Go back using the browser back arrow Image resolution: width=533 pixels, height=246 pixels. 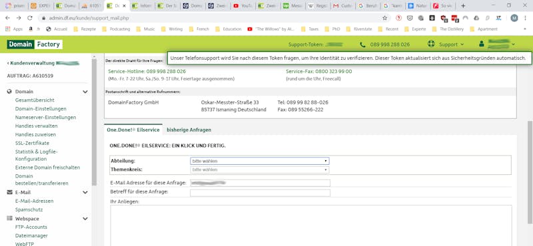(8, 18)
